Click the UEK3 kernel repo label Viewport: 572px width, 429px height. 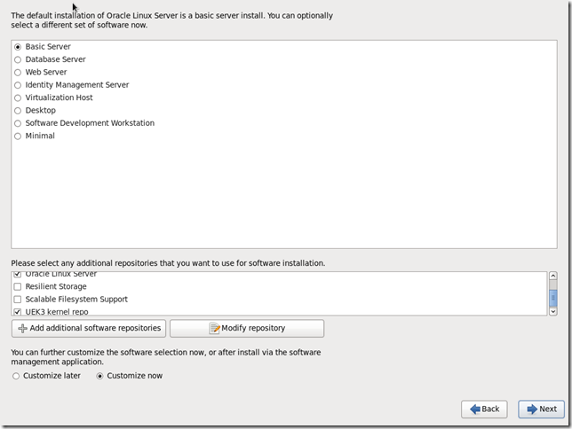[x=57, y=312]
